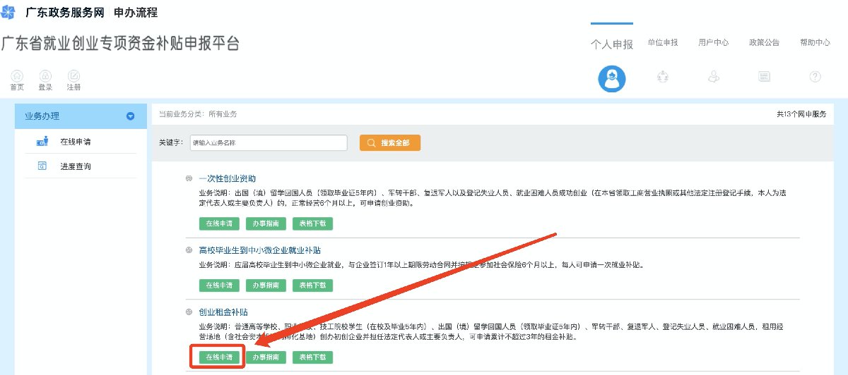Screen dimensions: 848x375
Task: Click 在线申请 under 高校毕业生到中小微企业就业补贴
Action: [219, 285]
